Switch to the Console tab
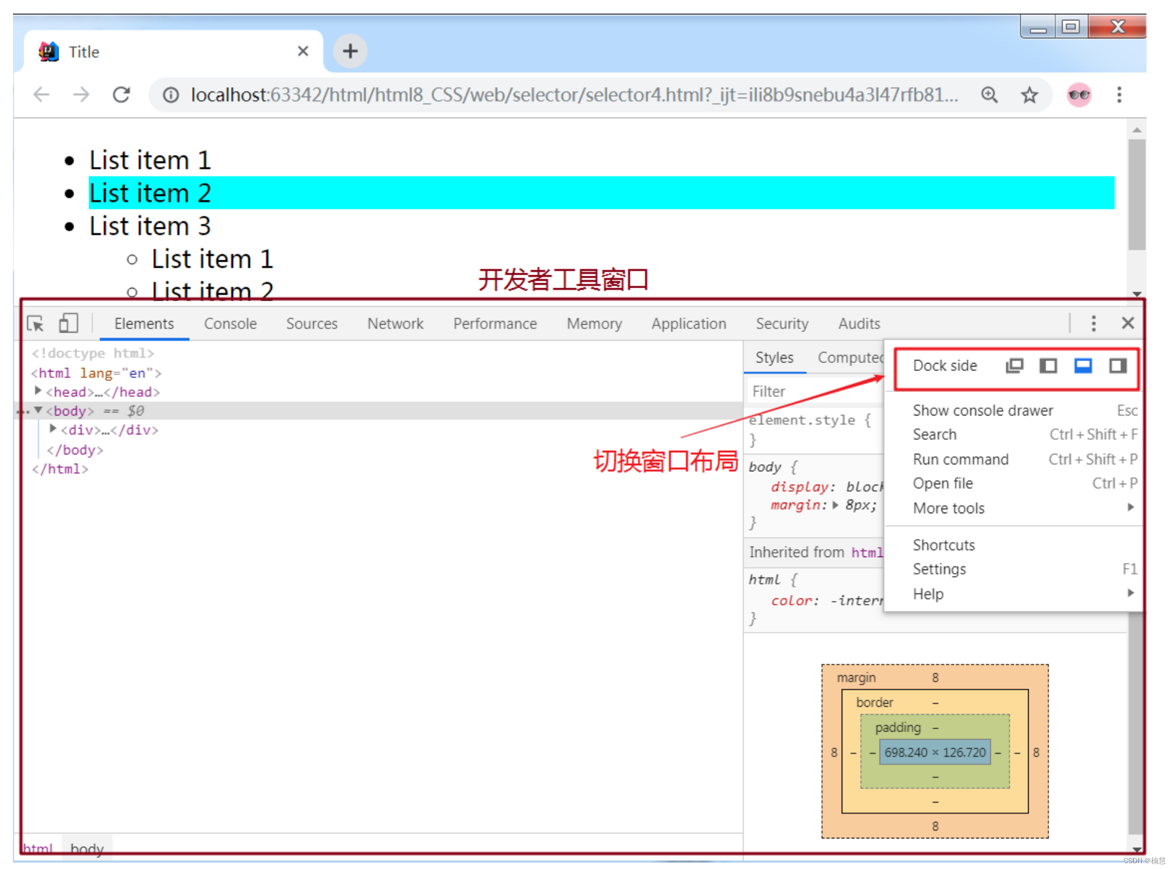Viewport: 1175px width, 870px height. pyautogui.click(x=230, y=323)
